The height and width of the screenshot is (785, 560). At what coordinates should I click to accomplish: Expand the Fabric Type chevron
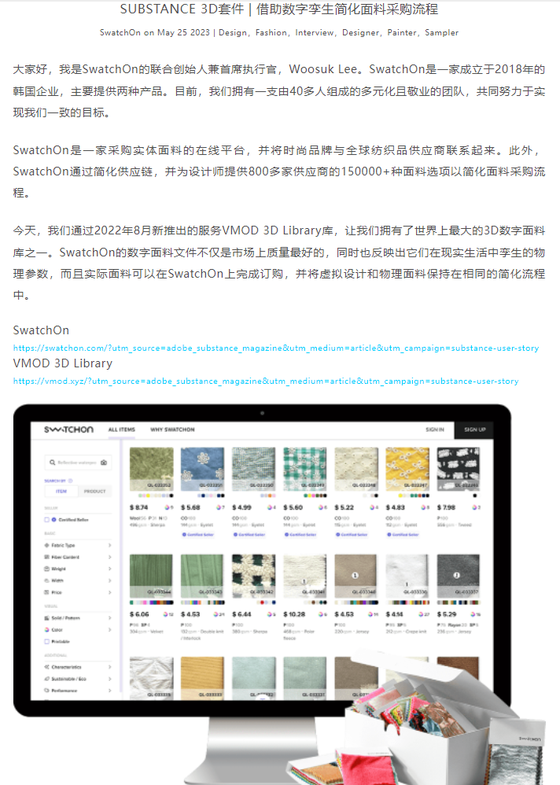tap(109, 545)
